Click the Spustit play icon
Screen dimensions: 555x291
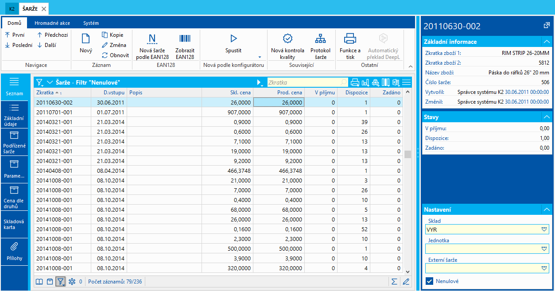[x=233, y=39]
